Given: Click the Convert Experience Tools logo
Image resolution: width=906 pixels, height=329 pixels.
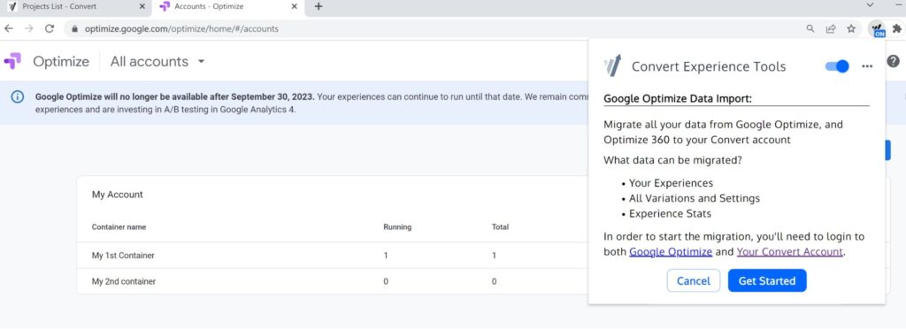Looking at the screenshot, I should click(x=612, y=65).
